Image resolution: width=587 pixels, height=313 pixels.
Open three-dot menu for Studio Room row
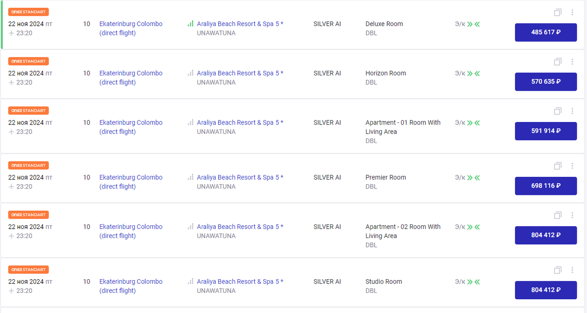[x=572, y=270]
